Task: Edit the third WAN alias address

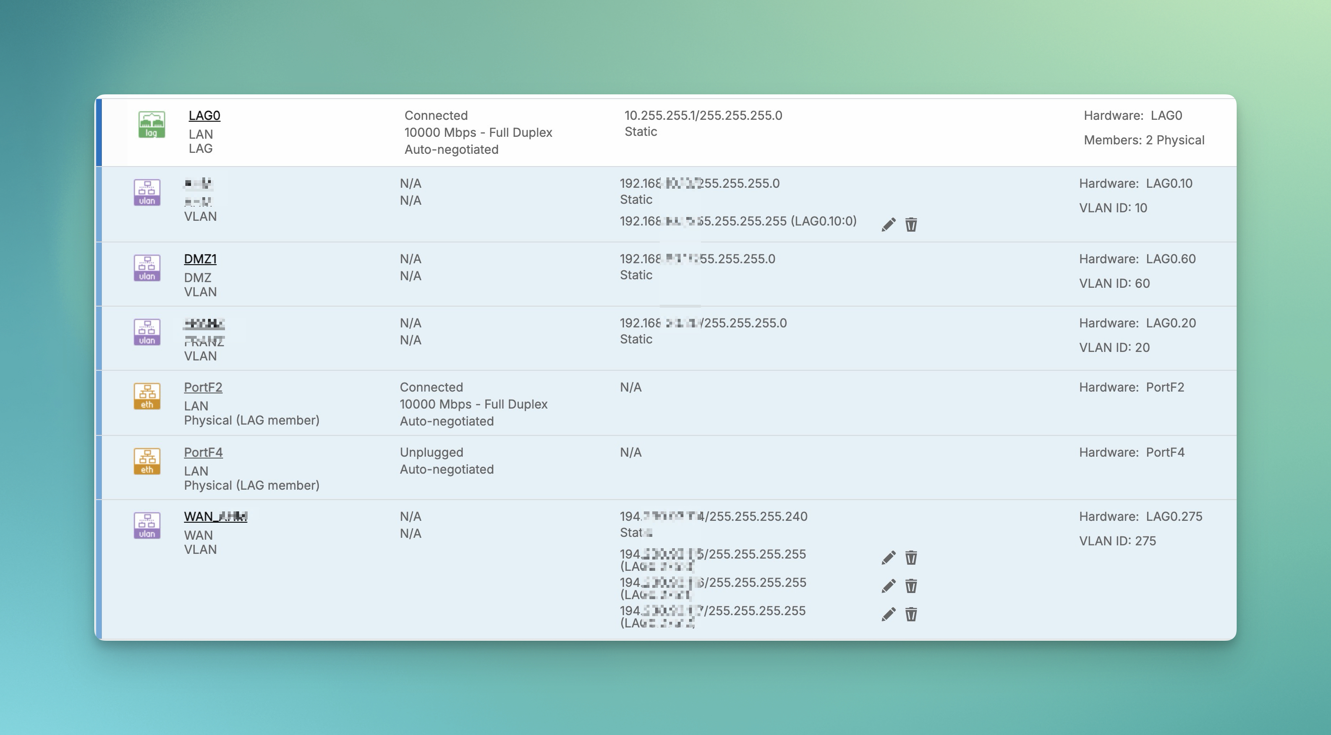Action: coord(888,614)
